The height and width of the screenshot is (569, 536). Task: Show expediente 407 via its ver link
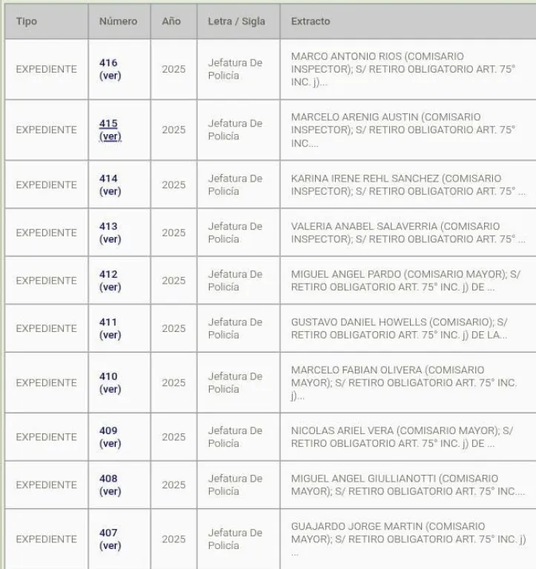[110, 539]
